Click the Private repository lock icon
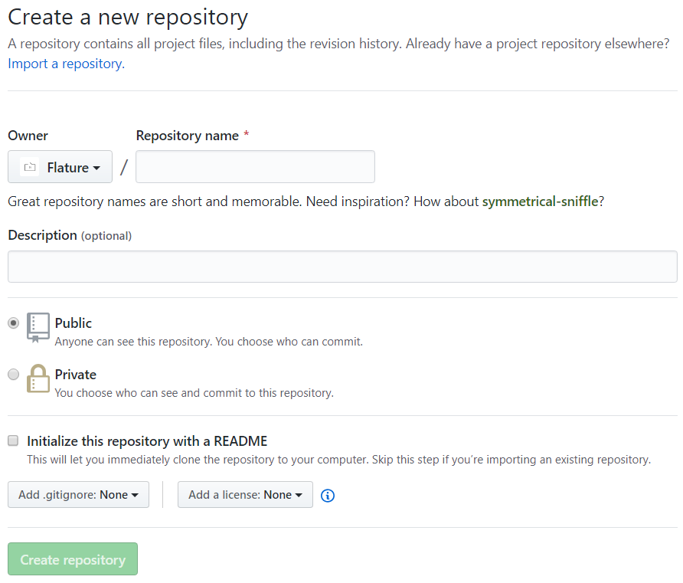The image size is (683, 583). click(38, 378)
